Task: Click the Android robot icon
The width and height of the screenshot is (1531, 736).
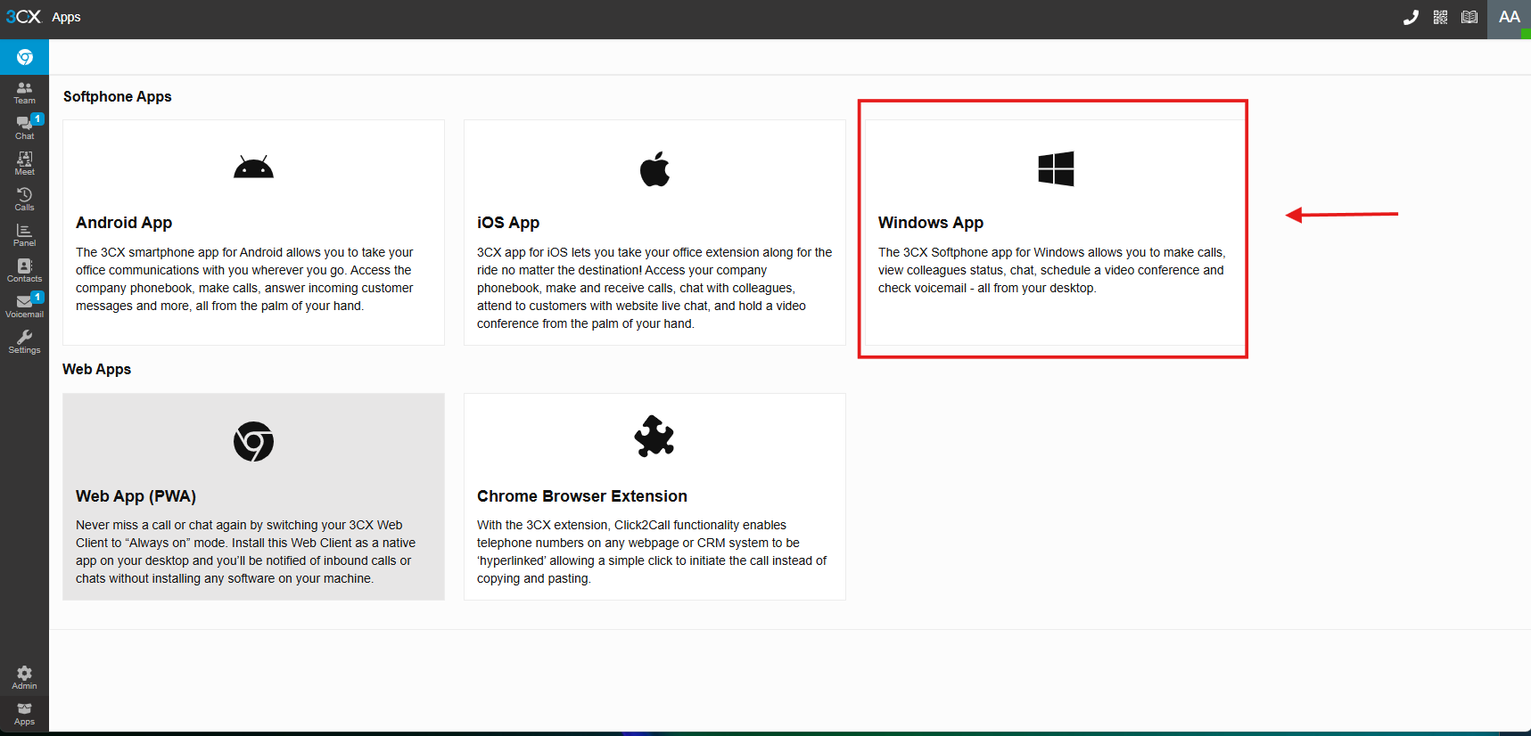Action: [x=253, y=168]
